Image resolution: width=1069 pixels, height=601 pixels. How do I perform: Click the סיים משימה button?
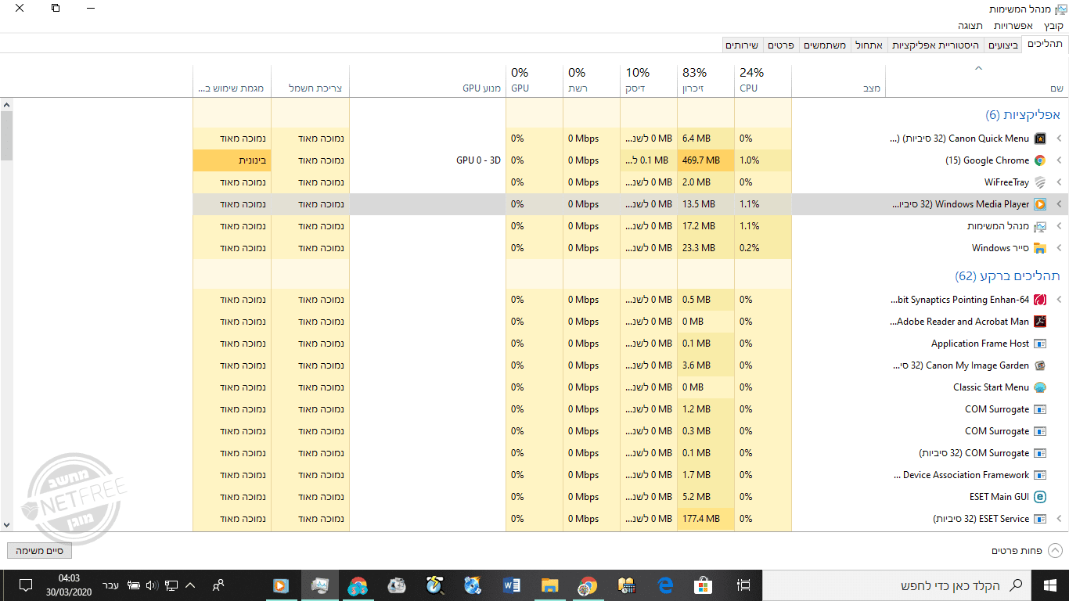point(39,551)
